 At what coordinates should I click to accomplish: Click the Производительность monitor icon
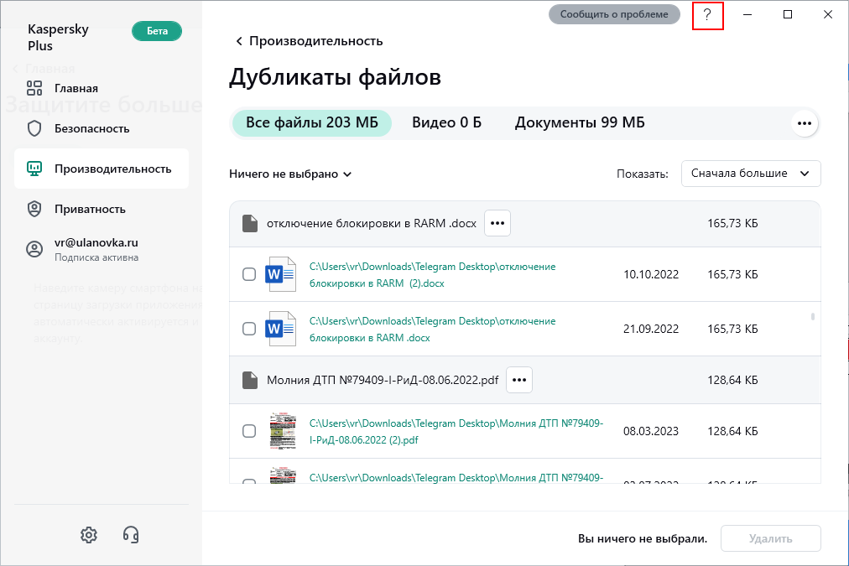pyautogui.click(x=34, y=169)
